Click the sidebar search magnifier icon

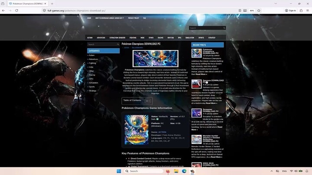pos(118,45)
